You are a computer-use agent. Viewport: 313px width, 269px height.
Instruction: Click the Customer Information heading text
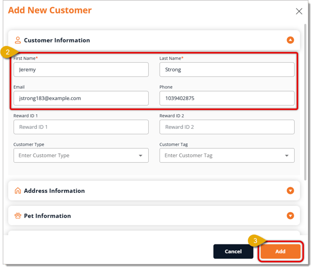[x=57, y=40]
